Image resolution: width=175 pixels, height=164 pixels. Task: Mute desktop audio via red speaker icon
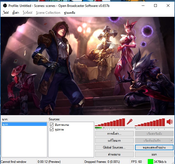coord(169,122)
